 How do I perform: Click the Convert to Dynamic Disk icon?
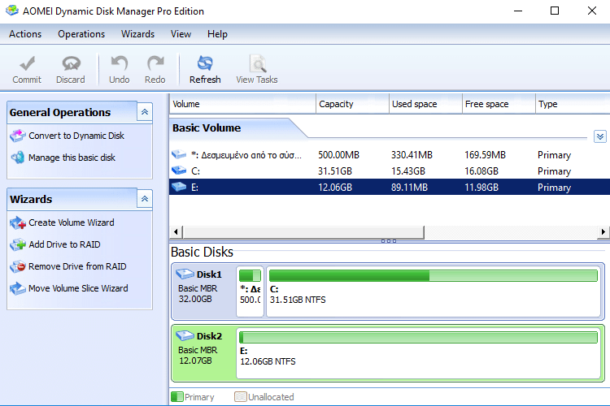point(18,136)
